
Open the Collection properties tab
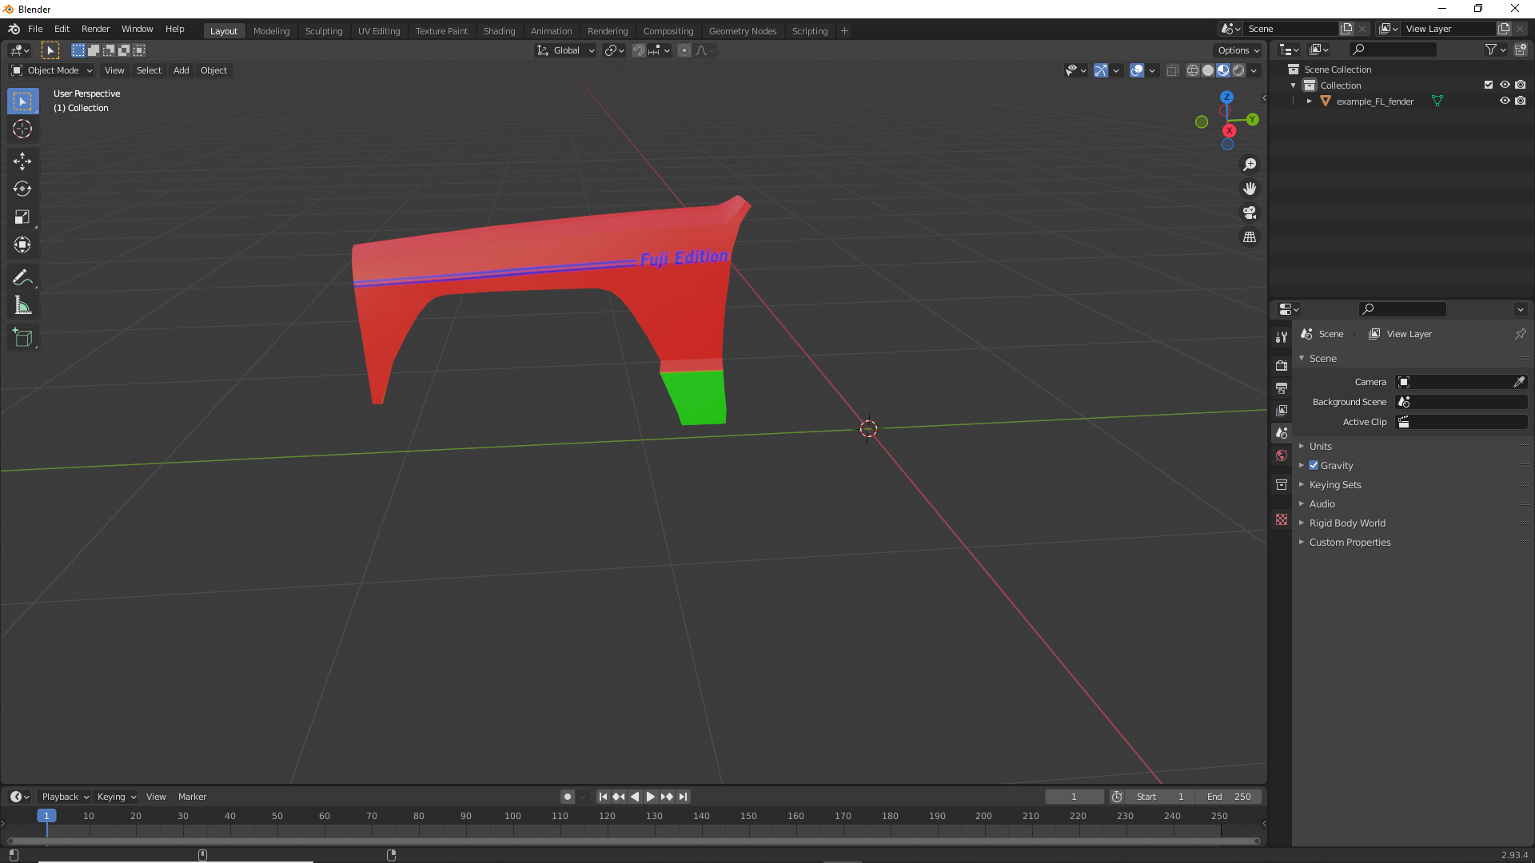click(1282, 484)
